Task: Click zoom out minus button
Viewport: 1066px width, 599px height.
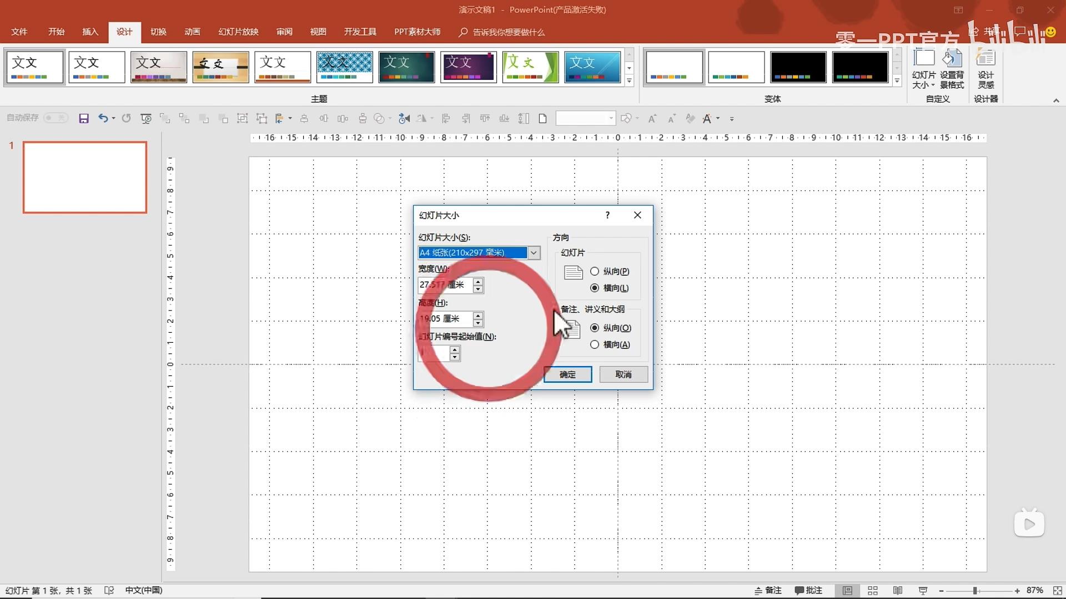Action: [941, 591]
